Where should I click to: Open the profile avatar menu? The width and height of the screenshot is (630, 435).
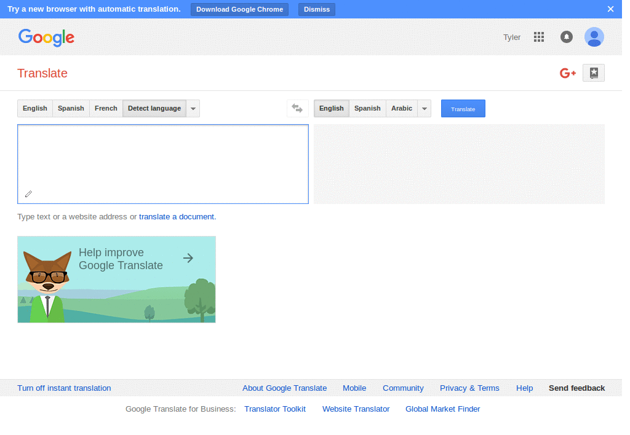click(594, 37)
